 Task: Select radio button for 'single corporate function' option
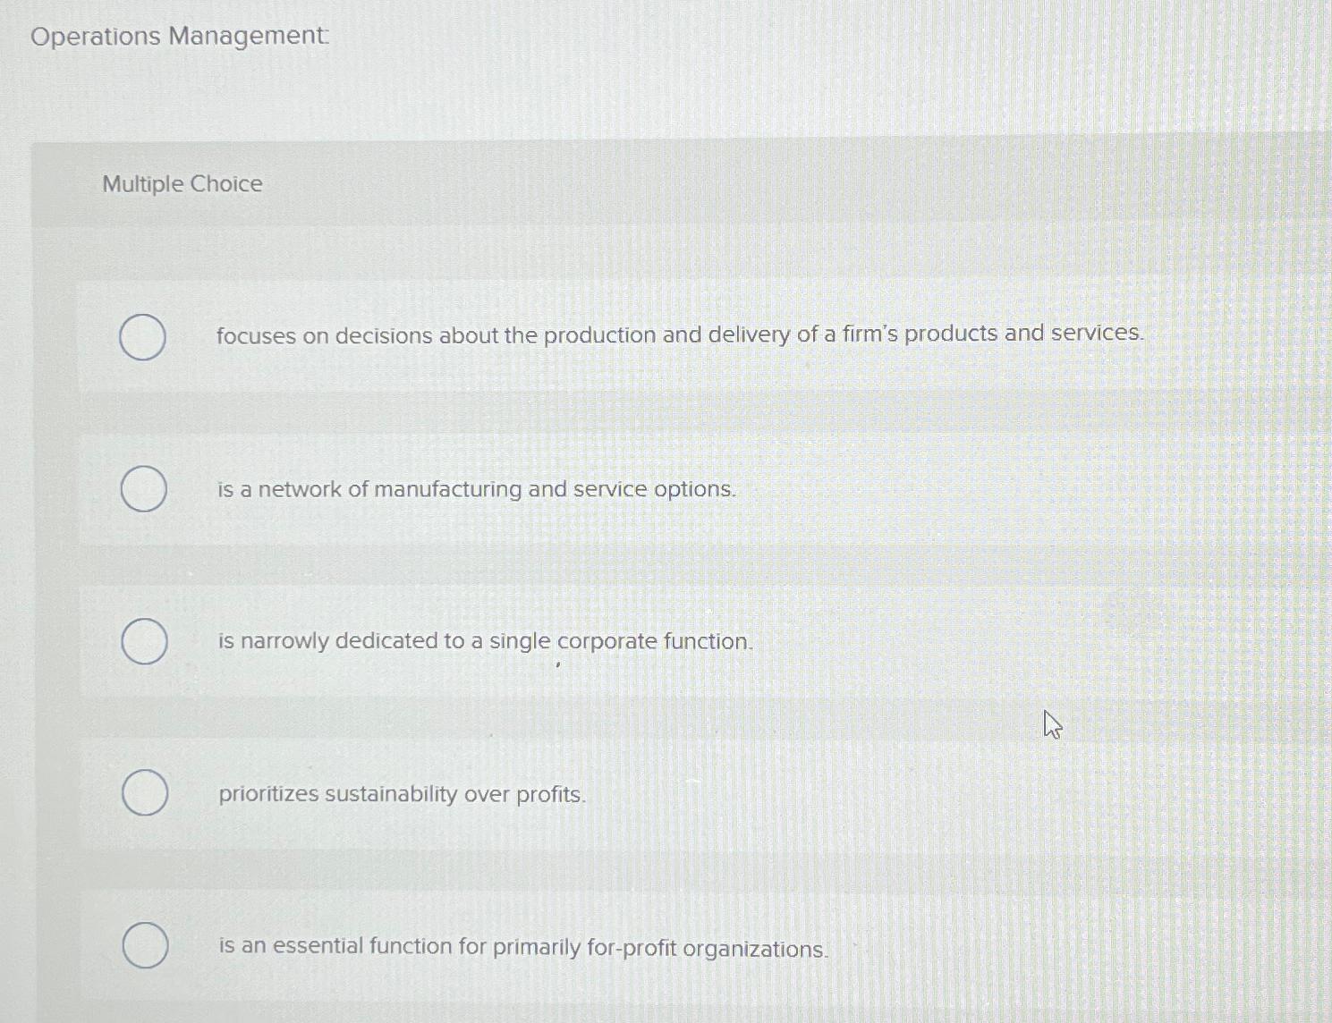pyautogui.click(x=143, y=641)
